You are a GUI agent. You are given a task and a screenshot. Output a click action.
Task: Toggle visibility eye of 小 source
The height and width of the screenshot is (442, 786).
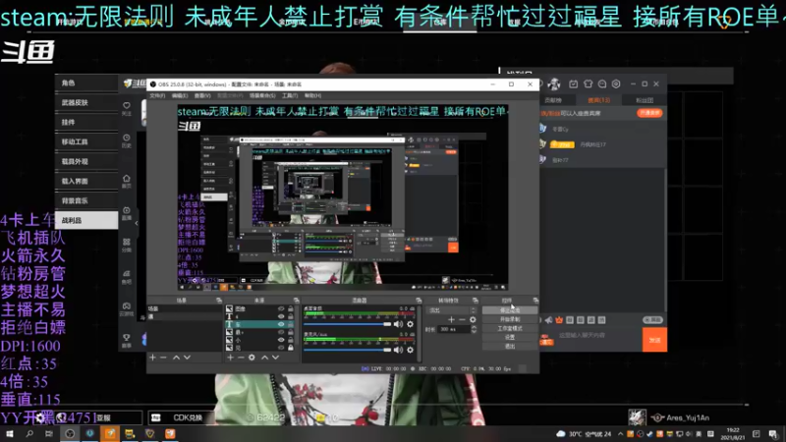281,340
